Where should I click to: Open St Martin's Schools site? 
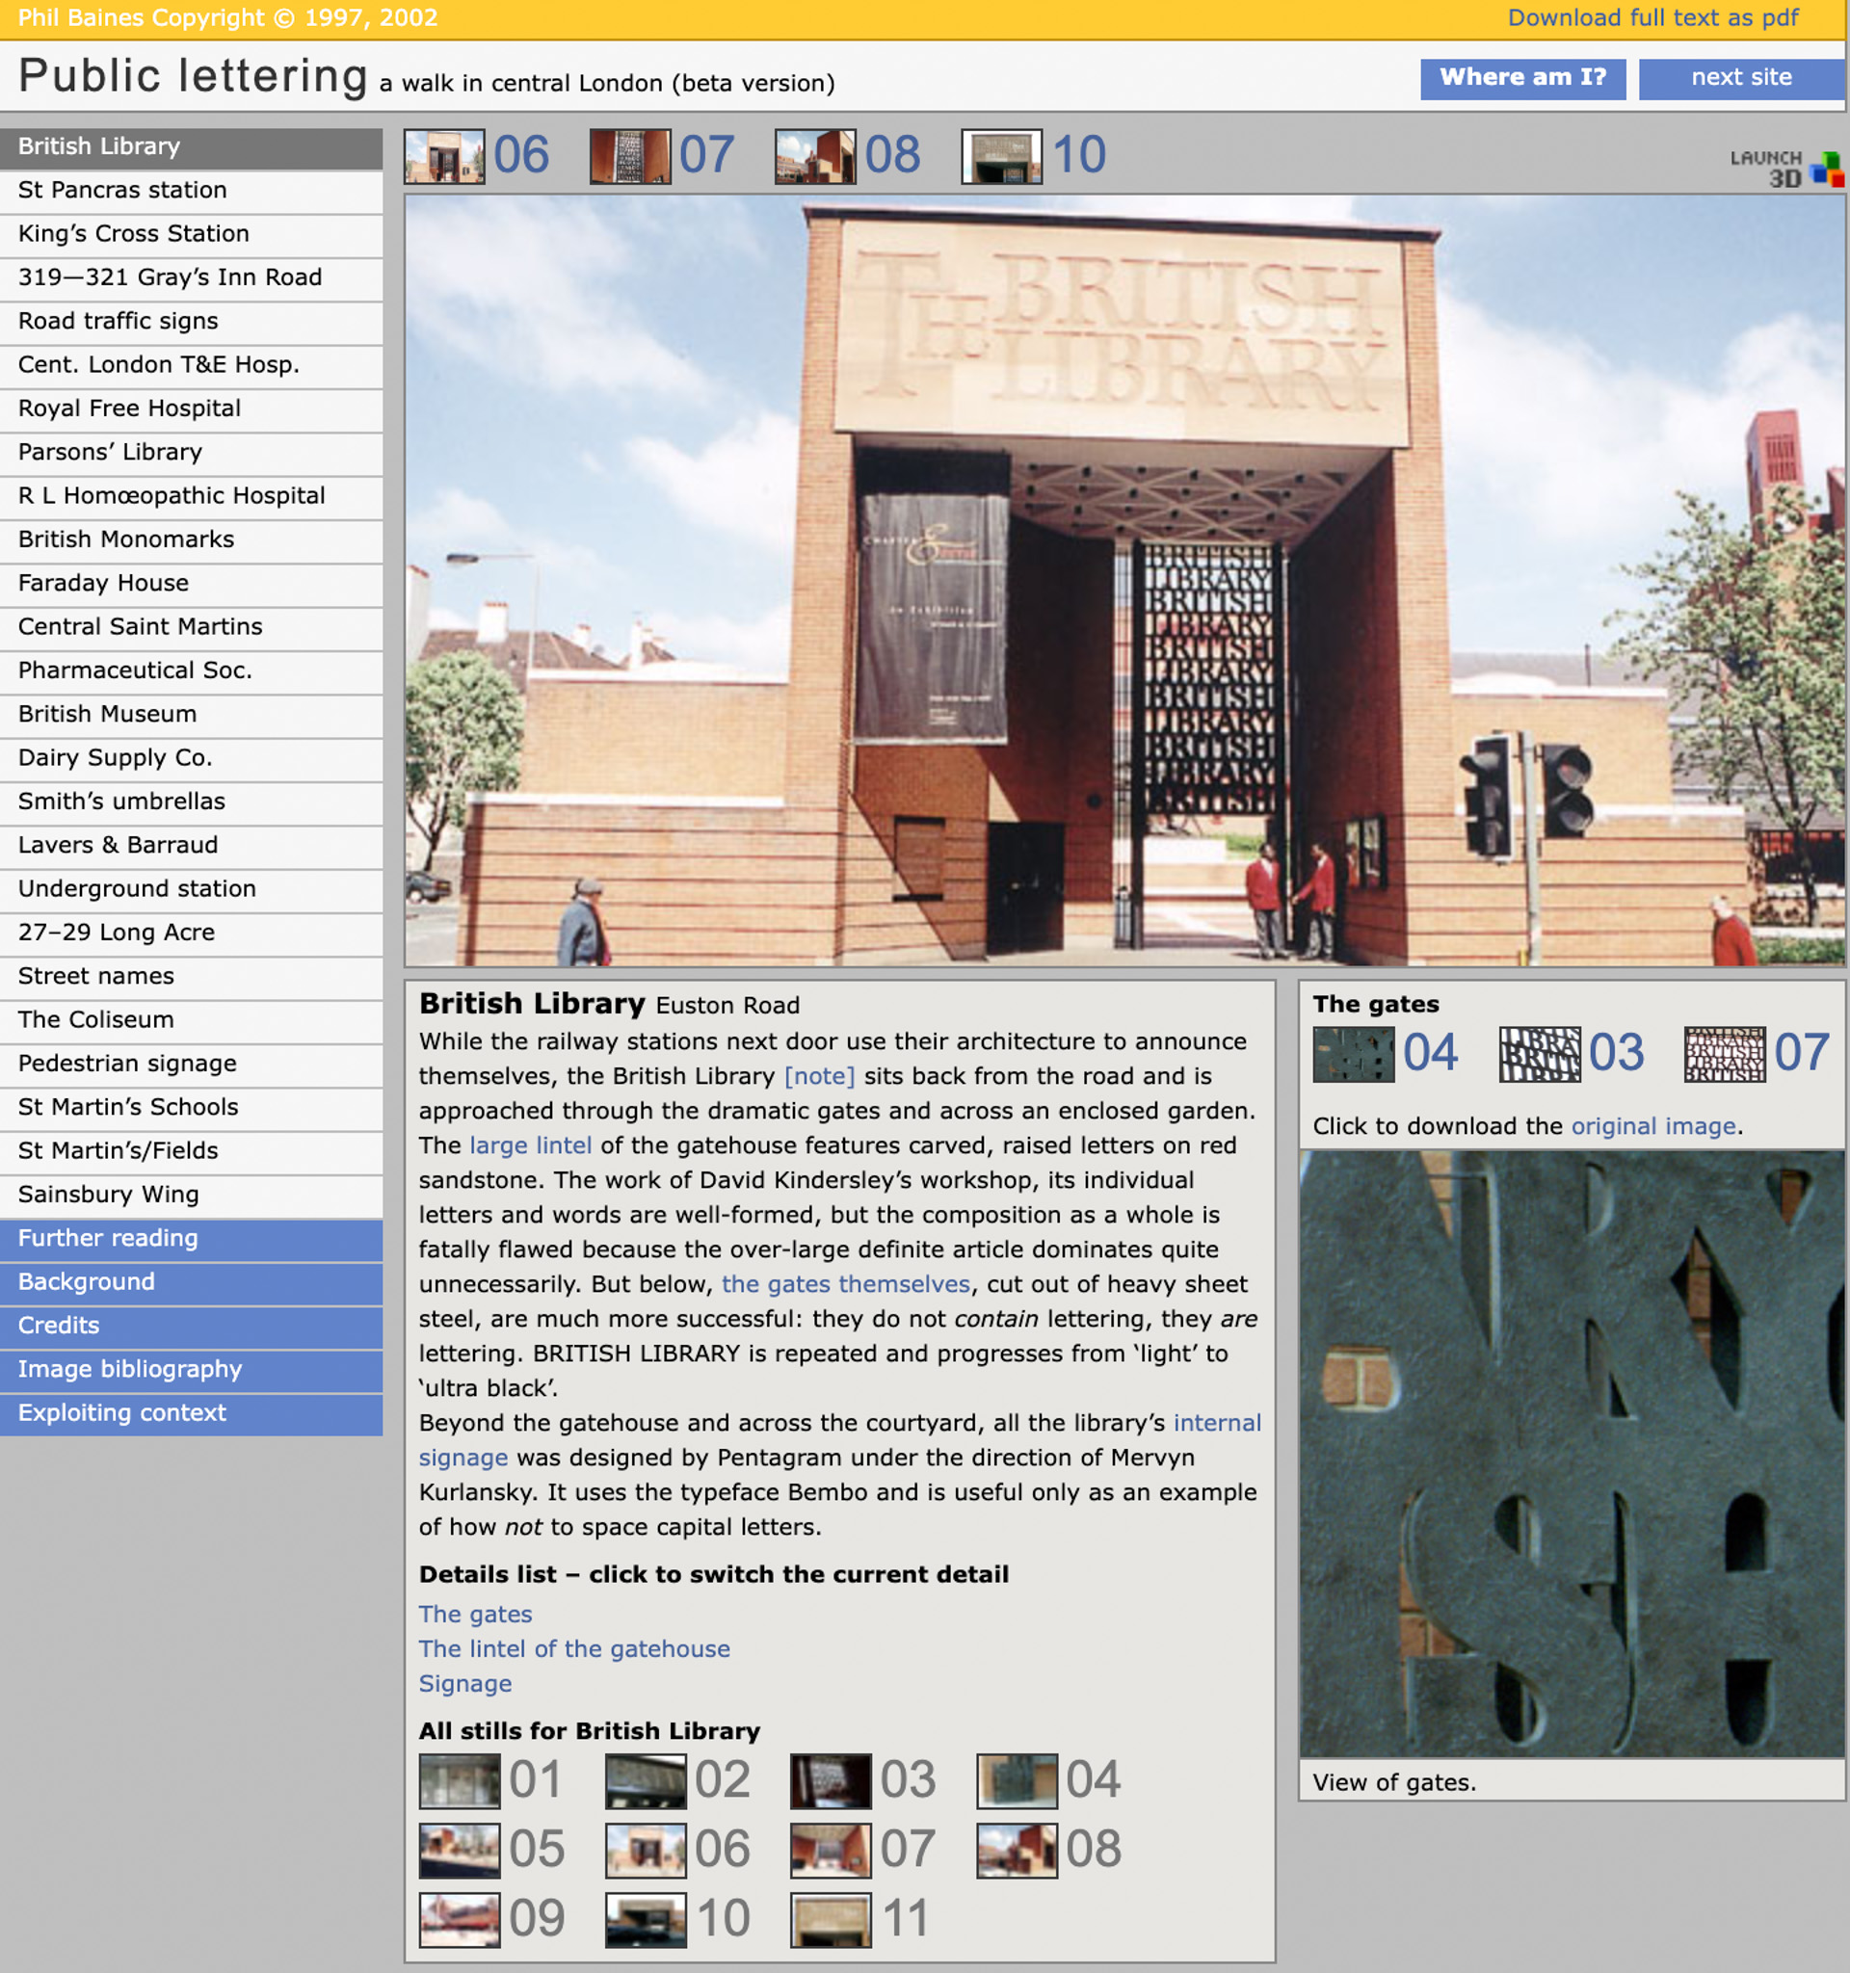tap(192, 1108)
